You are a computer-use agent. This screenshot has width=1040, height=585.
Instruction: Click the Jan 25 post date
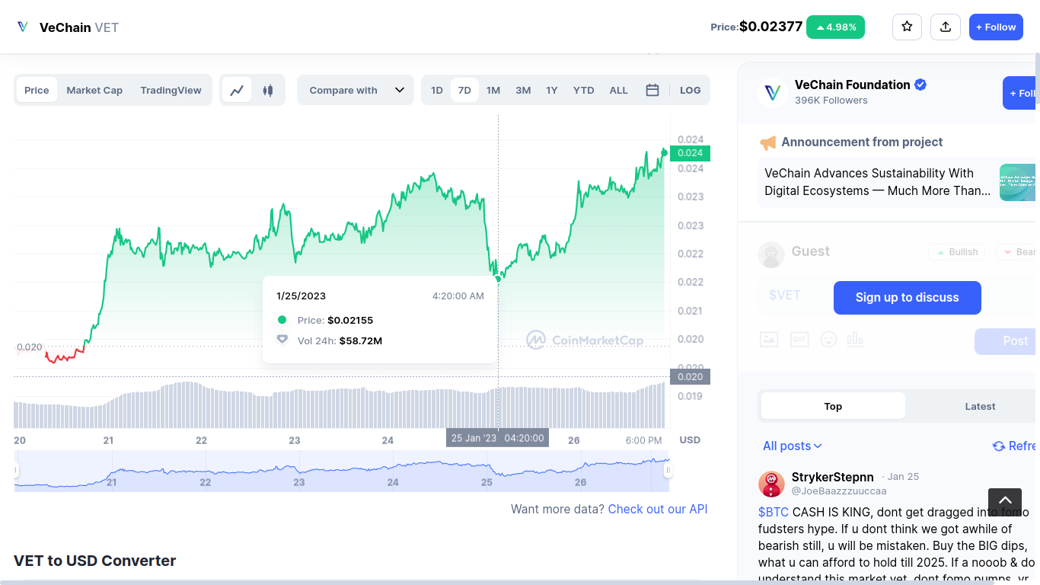coord(903,477)
